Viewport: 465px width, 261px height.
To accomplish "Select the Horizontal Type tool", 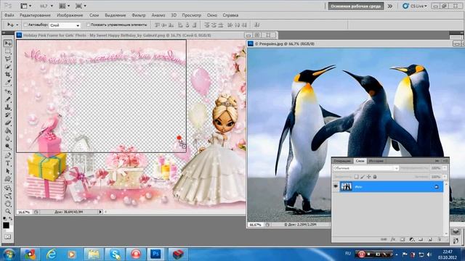I will click(x=8, y=163).
